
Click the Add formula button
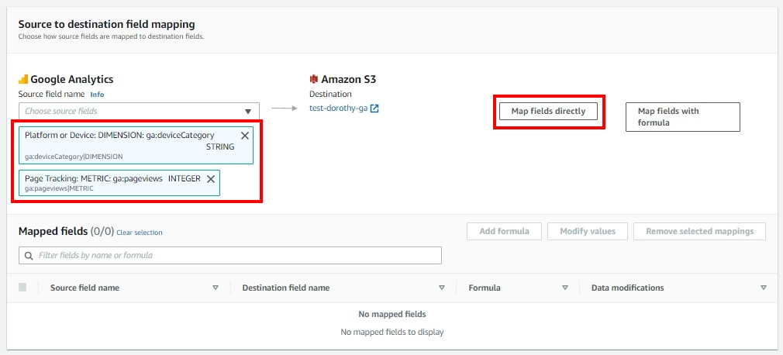pyautogui.click(x=504, y=231)
